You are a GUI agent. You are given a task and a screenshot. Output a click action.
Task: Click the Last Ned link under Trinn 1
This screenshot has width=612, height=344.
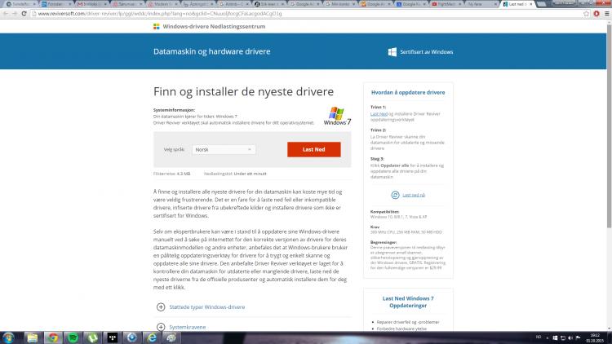(379, 114)
